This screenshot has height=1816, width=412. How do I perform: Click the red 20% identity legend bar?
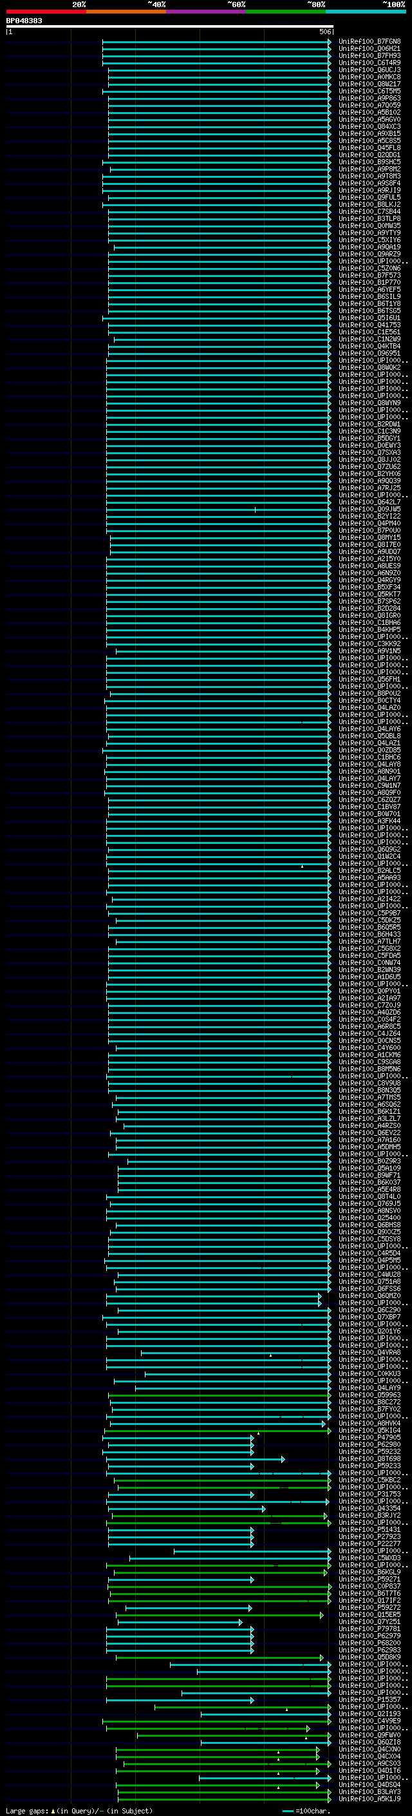coord(46,12)
